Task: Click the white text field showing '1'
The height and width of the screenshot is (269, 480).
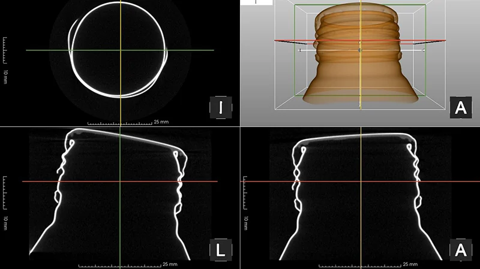Action: (x=256, y=2)
